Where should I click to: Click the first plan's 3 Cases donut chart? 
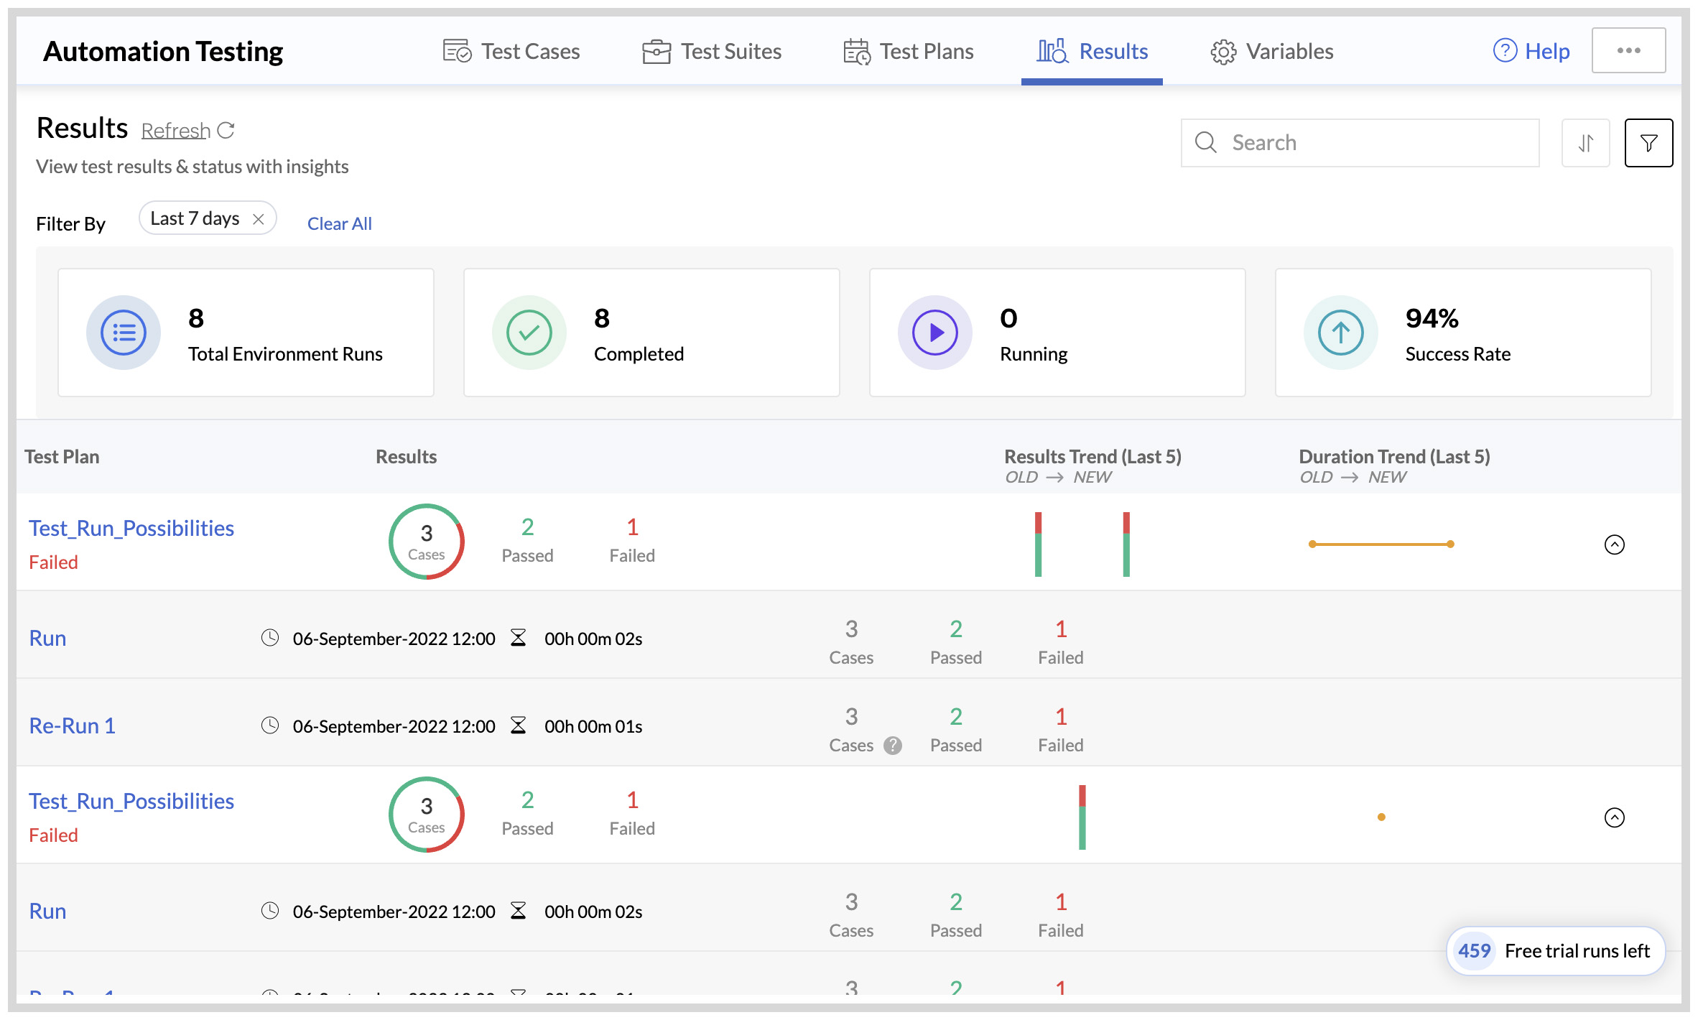pos(427,542)
